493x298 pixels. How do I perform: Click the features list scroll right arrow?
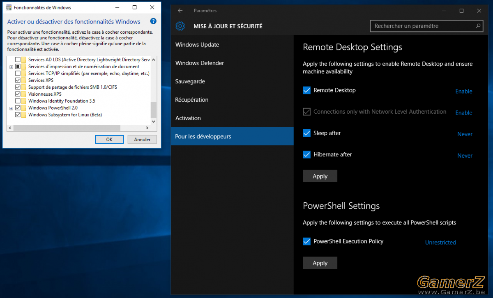(x=148, y=128)
